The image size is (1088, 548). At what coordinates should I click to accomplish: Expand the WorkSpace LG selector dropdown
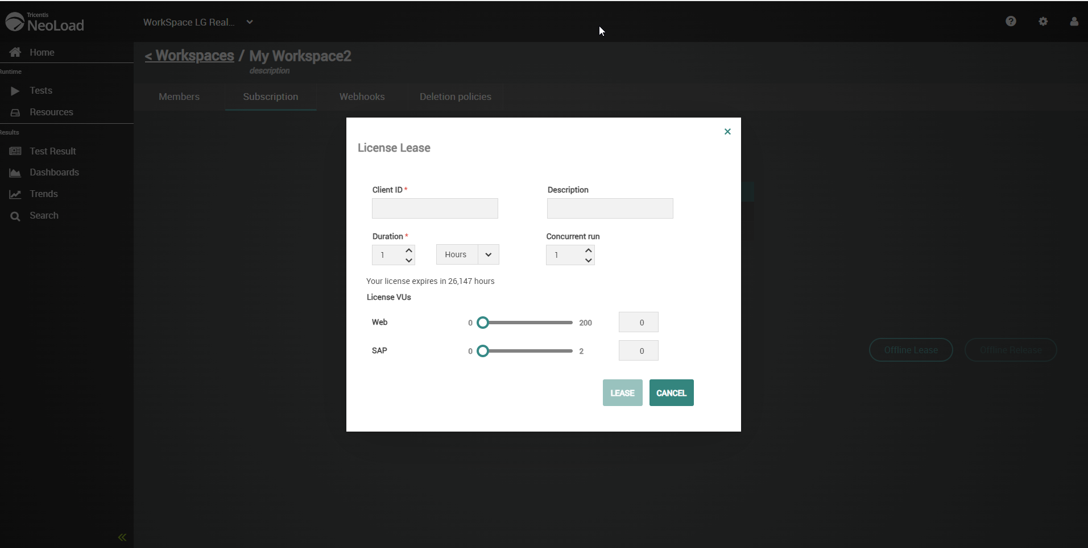pos(249,22)
